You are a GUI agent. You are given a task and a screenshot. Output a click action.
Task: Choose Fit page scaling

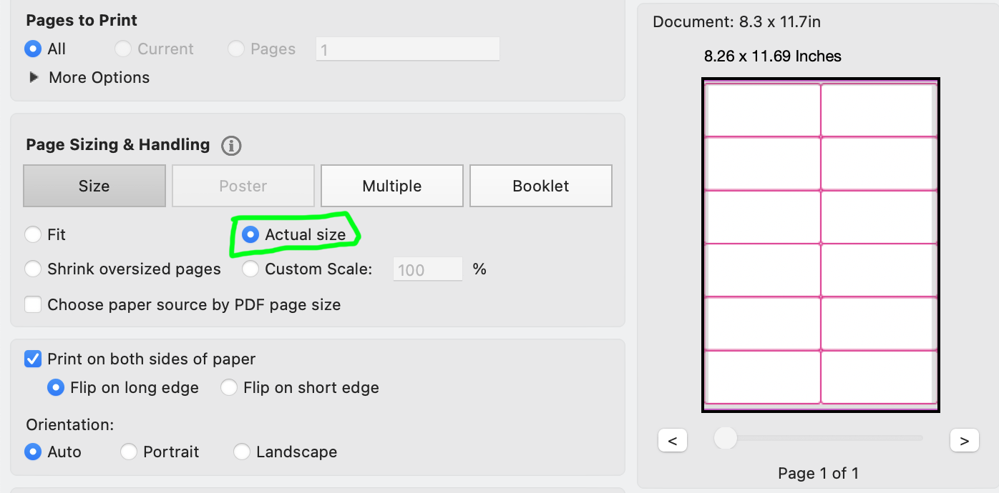click(33, 234)
